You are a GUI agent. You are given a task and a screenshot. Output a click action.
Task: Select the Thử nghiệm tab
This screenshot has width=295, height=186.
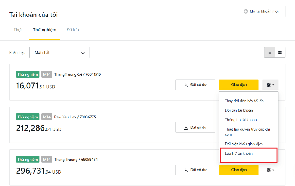[x=45, y=30]
